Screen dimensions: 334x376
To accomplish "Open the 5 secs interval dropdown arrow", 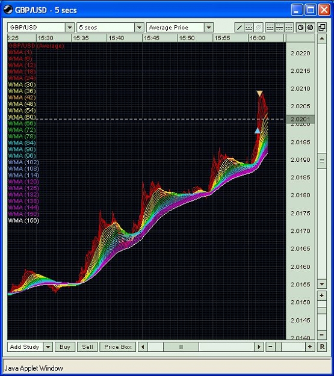I will (139, 28).
